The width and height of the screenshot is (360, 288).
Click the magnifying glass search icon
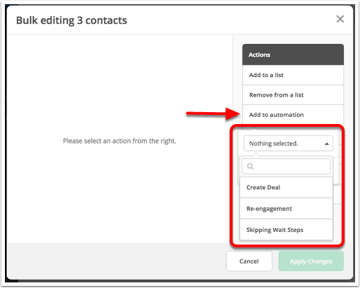pos(250,166)
